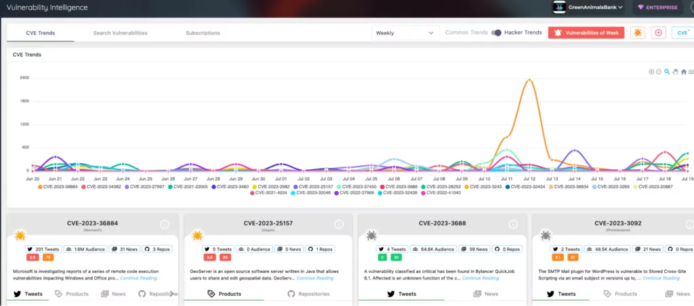
Task: Switch to the Subscriptions tab
Action: (203, 33)
